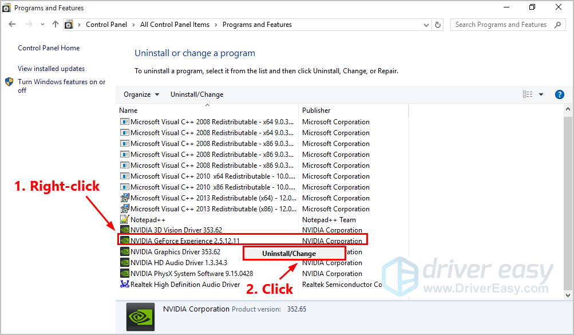The width and height of the screenshot is (574, 335).
Task: Select NVIDIA 3D Vision Driver 353.62 text
Action: click(176, 230)
